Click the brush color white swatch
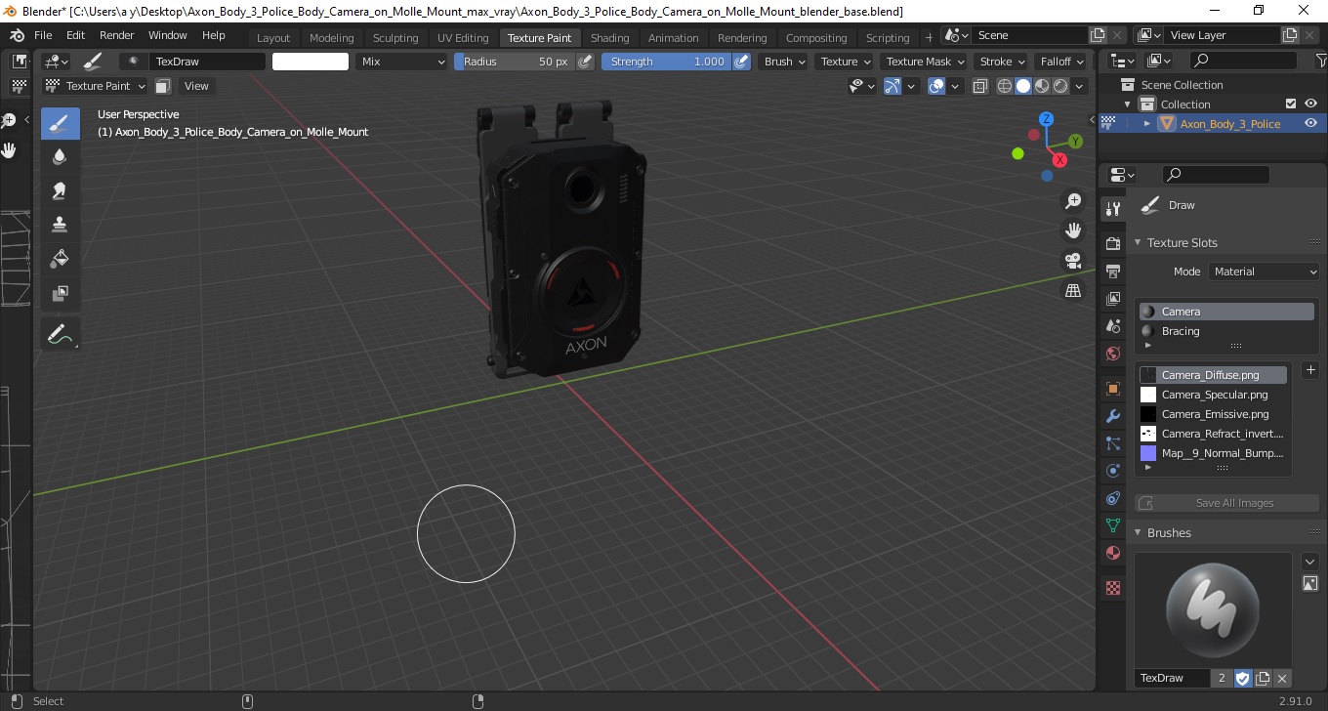This screenshot has height=711, width=1328. (x=311, y=62)
